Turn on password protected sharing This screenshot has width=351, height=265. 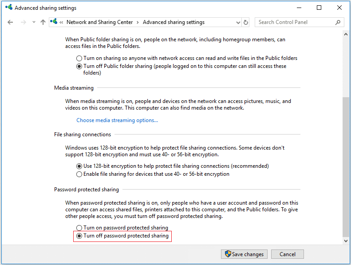pos(79,228)
